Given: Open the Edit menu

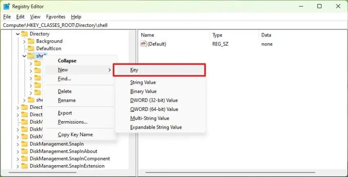Looking at the screenshot, I should pyautogui.click(x=20, y=17).
